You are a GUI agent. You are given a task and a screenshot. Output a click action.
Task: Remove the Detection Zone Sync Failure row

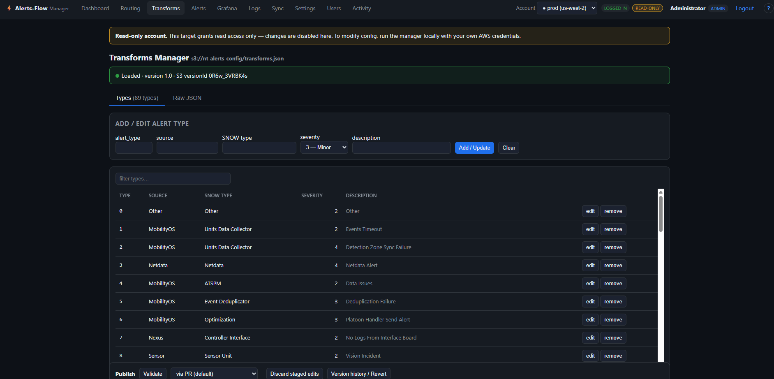click(x=613, y=247)
